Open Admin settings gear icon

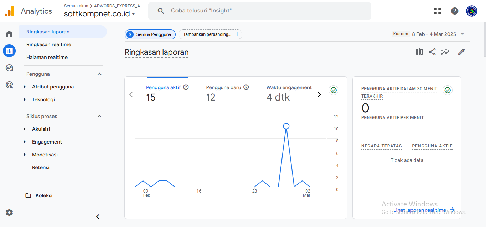coord(9,212)
